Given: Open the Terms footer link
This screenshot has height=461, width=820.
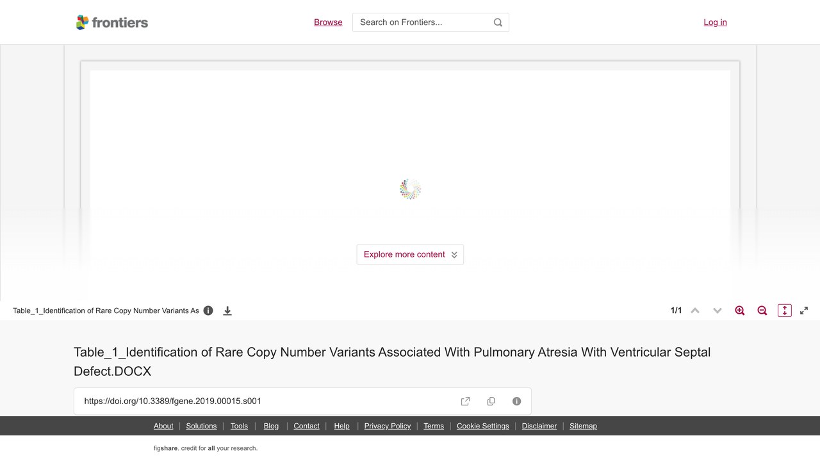Looking at the screenshot, I should click(x=434, y=426).
